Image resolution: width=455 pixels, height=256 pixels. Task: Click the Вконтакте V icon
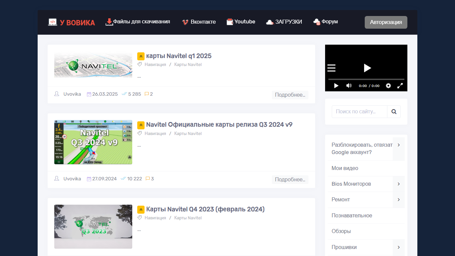click(x=185, y=22)
